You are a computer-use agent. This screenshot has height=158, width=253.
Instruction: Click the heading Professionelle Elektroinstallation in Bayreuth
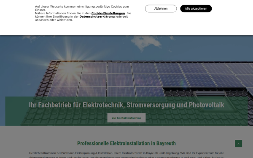click(x=126, y=143)
